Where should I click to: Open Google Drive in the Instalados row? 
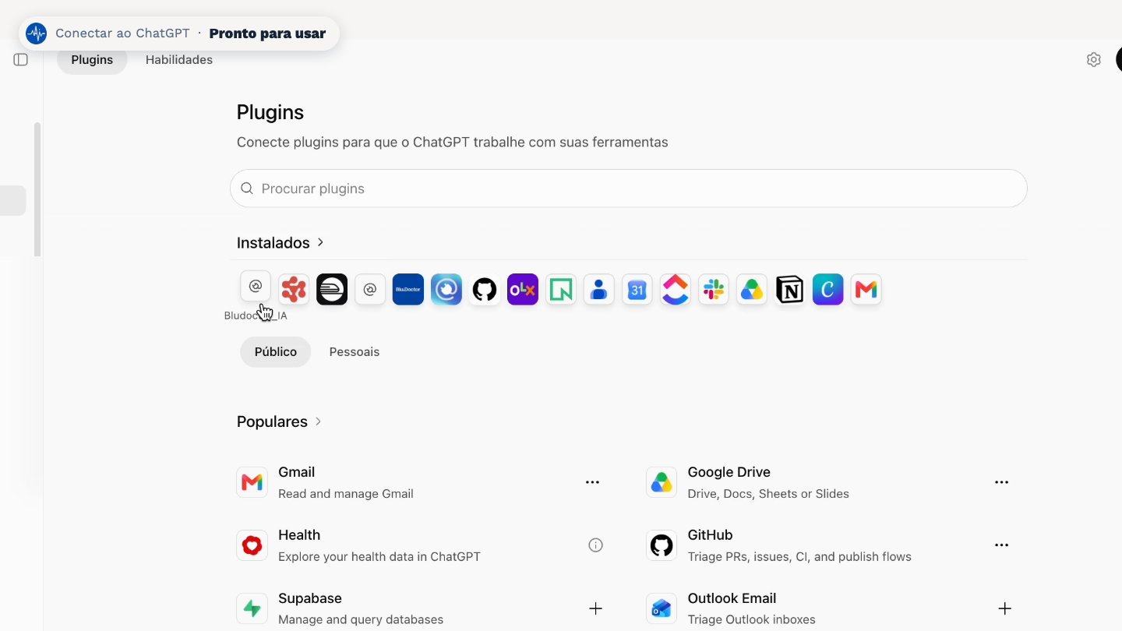click(x=752, y=290)
